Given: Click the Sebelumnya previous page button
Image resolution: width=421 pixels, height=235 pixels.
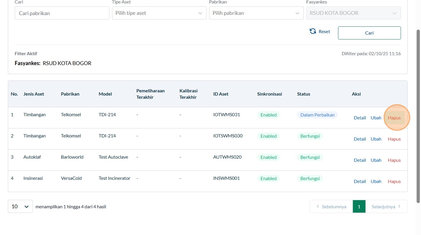Looking at the screenshot, I should pyautogui.click(x=331, y=206).
